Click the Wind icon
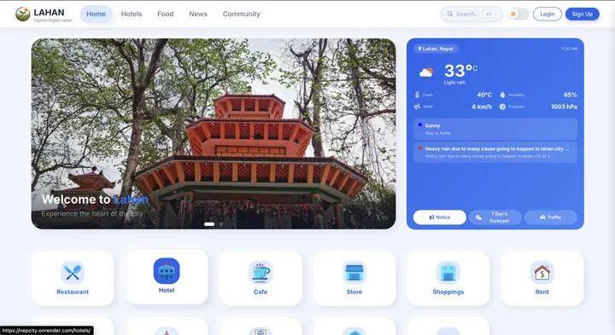The image size is (615, 335). pos(417,107)
